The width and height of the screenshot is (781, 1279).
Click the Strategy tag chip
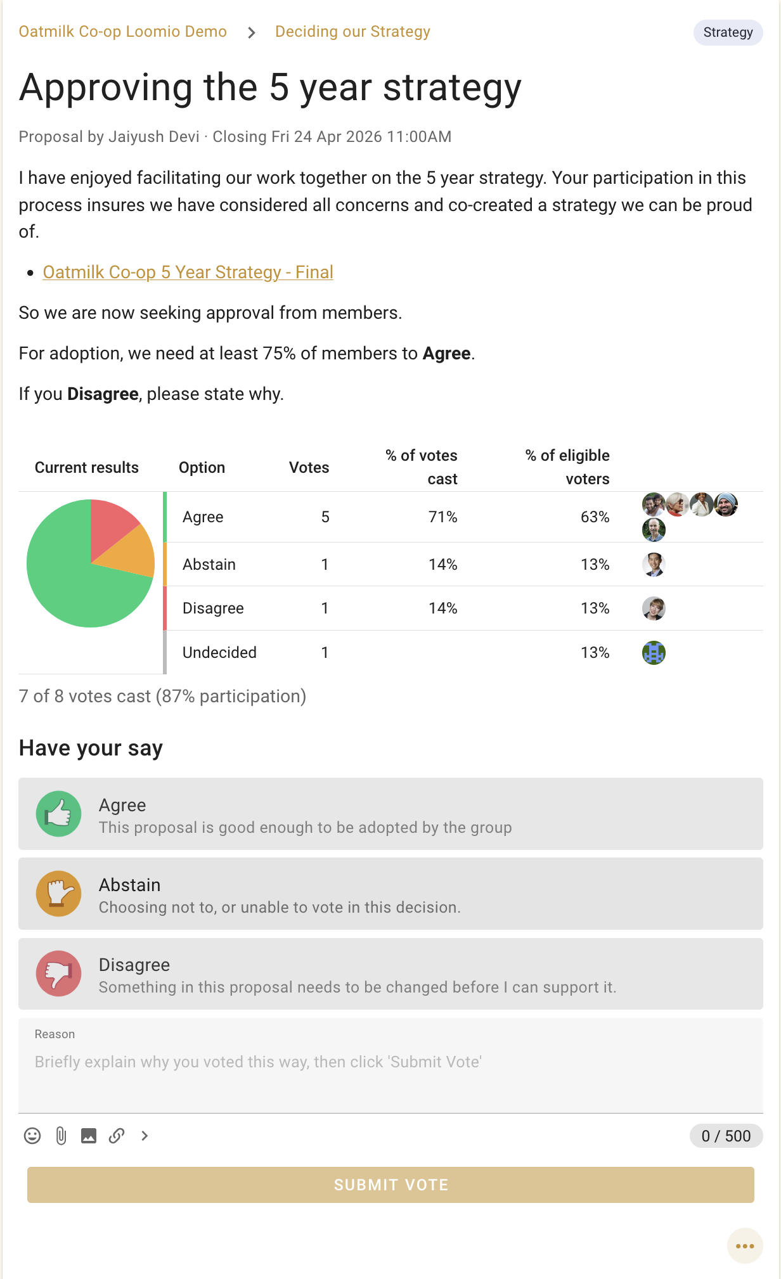point(728,32)
